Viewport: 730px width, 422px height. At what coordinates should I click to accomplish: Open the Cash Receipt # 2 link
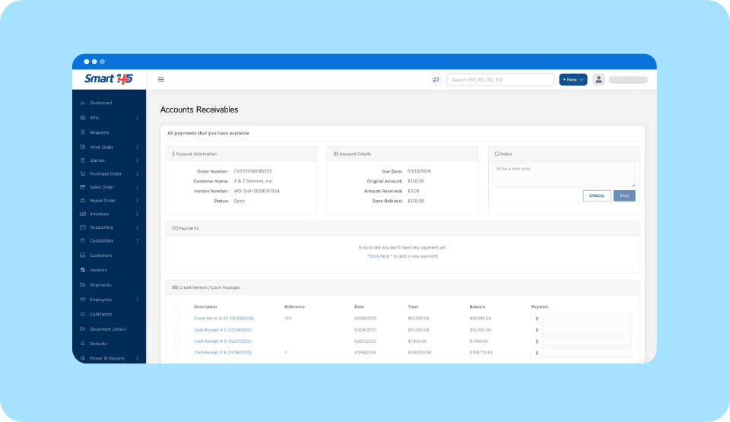223,330
